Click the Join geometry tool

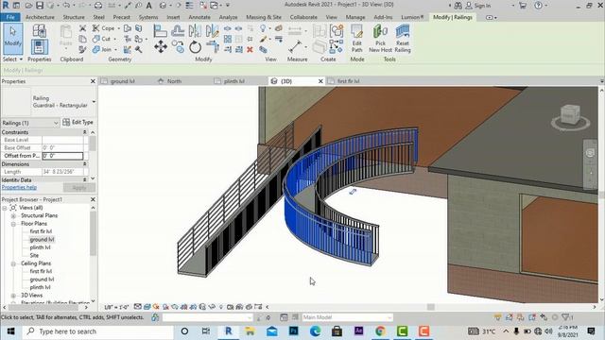click(103, 49)
